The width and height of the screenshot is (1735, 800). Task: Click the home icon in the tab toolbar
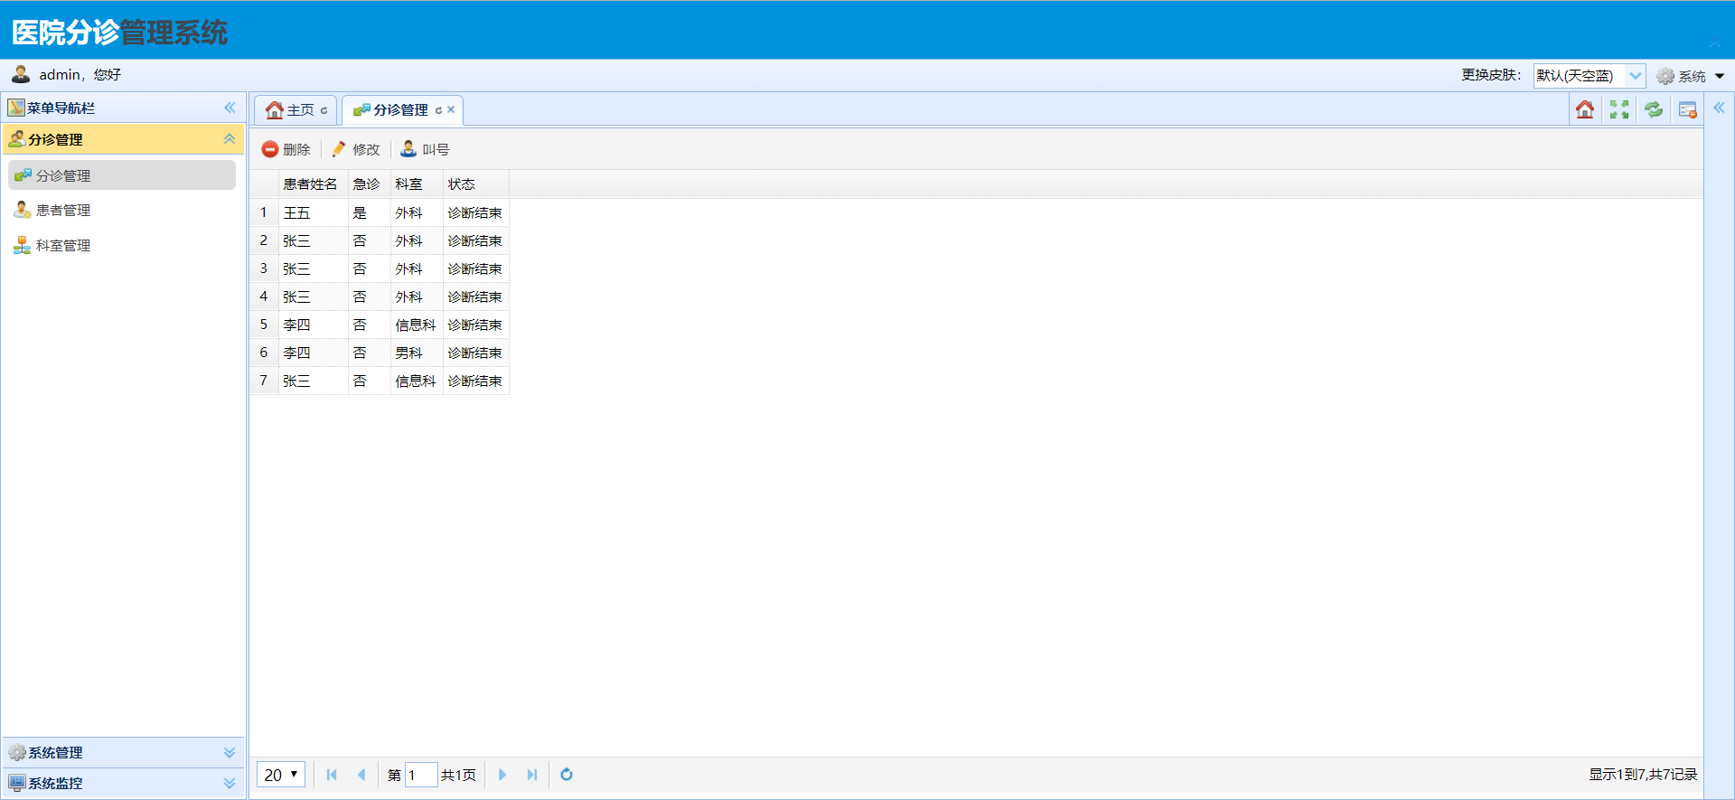coord(1585,109)
